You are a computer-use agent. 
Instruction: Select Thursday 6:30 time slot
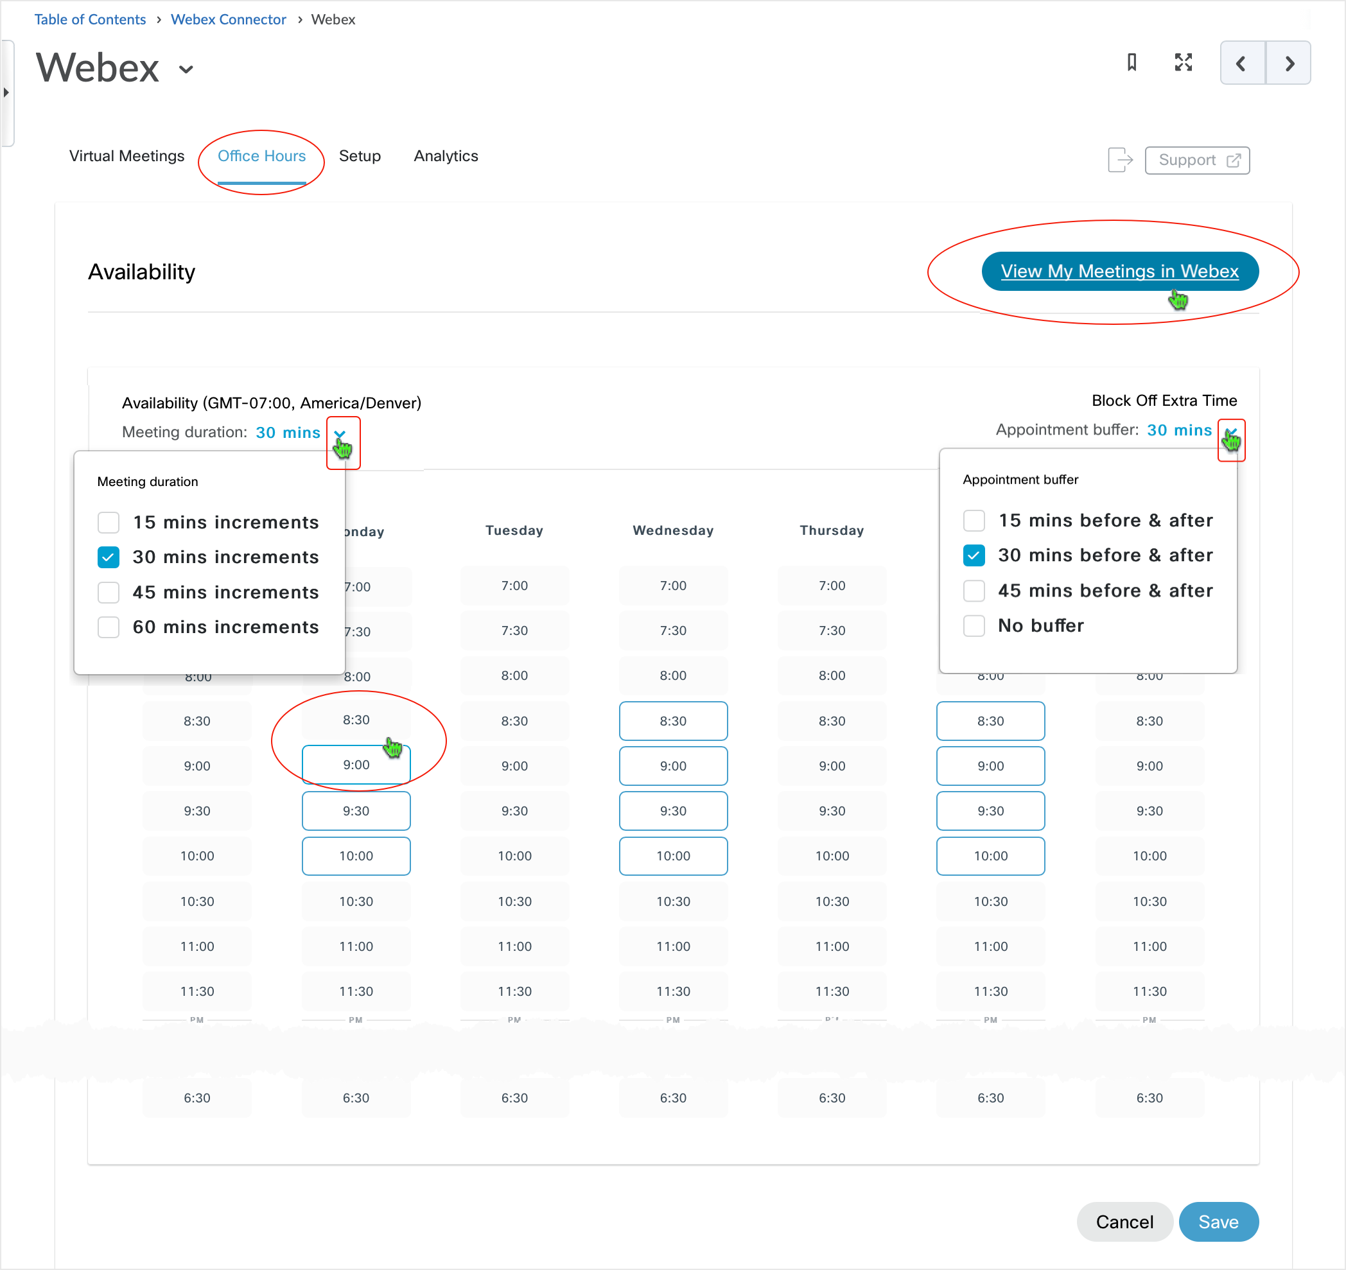click(832, 1098)
